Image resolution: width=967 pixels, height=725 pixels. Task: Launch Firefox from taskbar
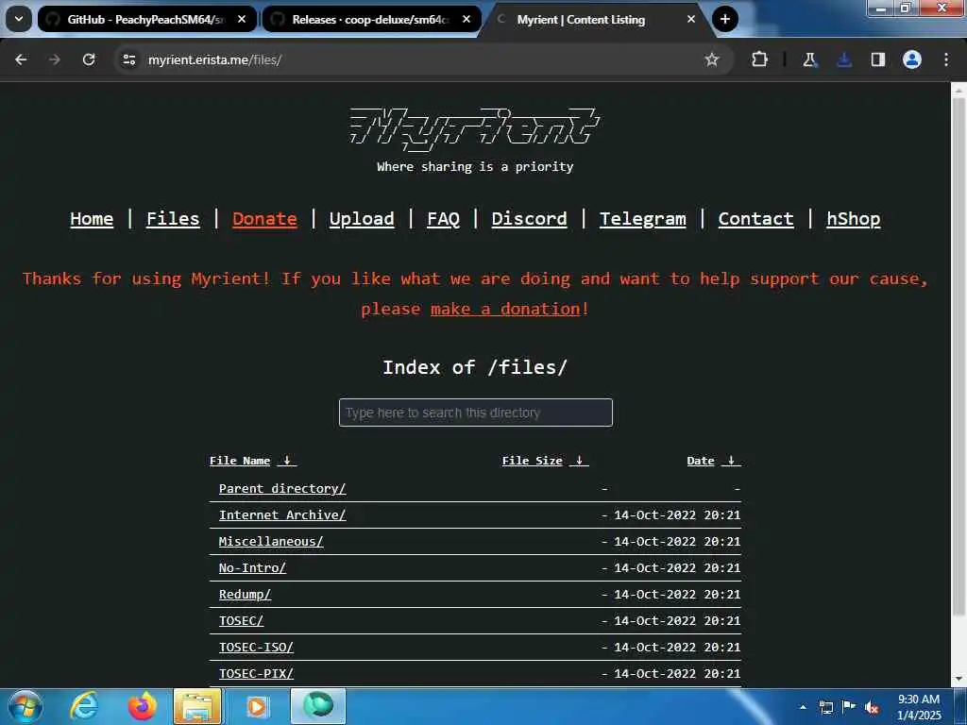[143, 706]
